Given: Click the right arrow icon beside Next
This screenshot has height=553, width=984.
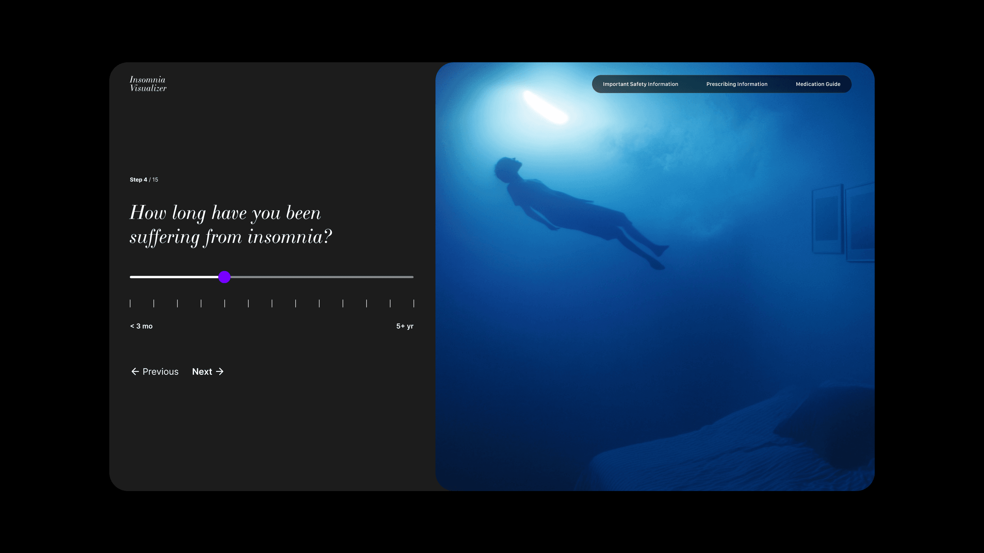Looking at the screenshot, I should pyautogui.click(x=220, y=371).
